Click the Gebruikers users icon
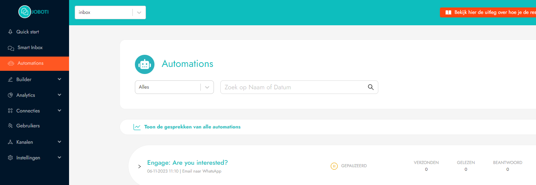 [x=10, y=126]
